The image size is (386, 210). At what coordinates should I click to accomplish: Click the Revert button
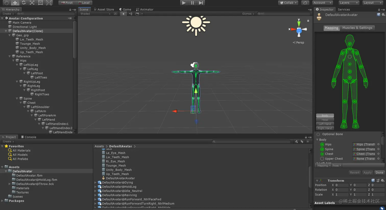(x=355, y=173)
